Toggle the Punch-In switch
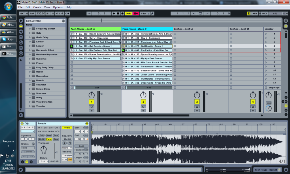Viewport: 290px width, 174px height. click(193, 14)
